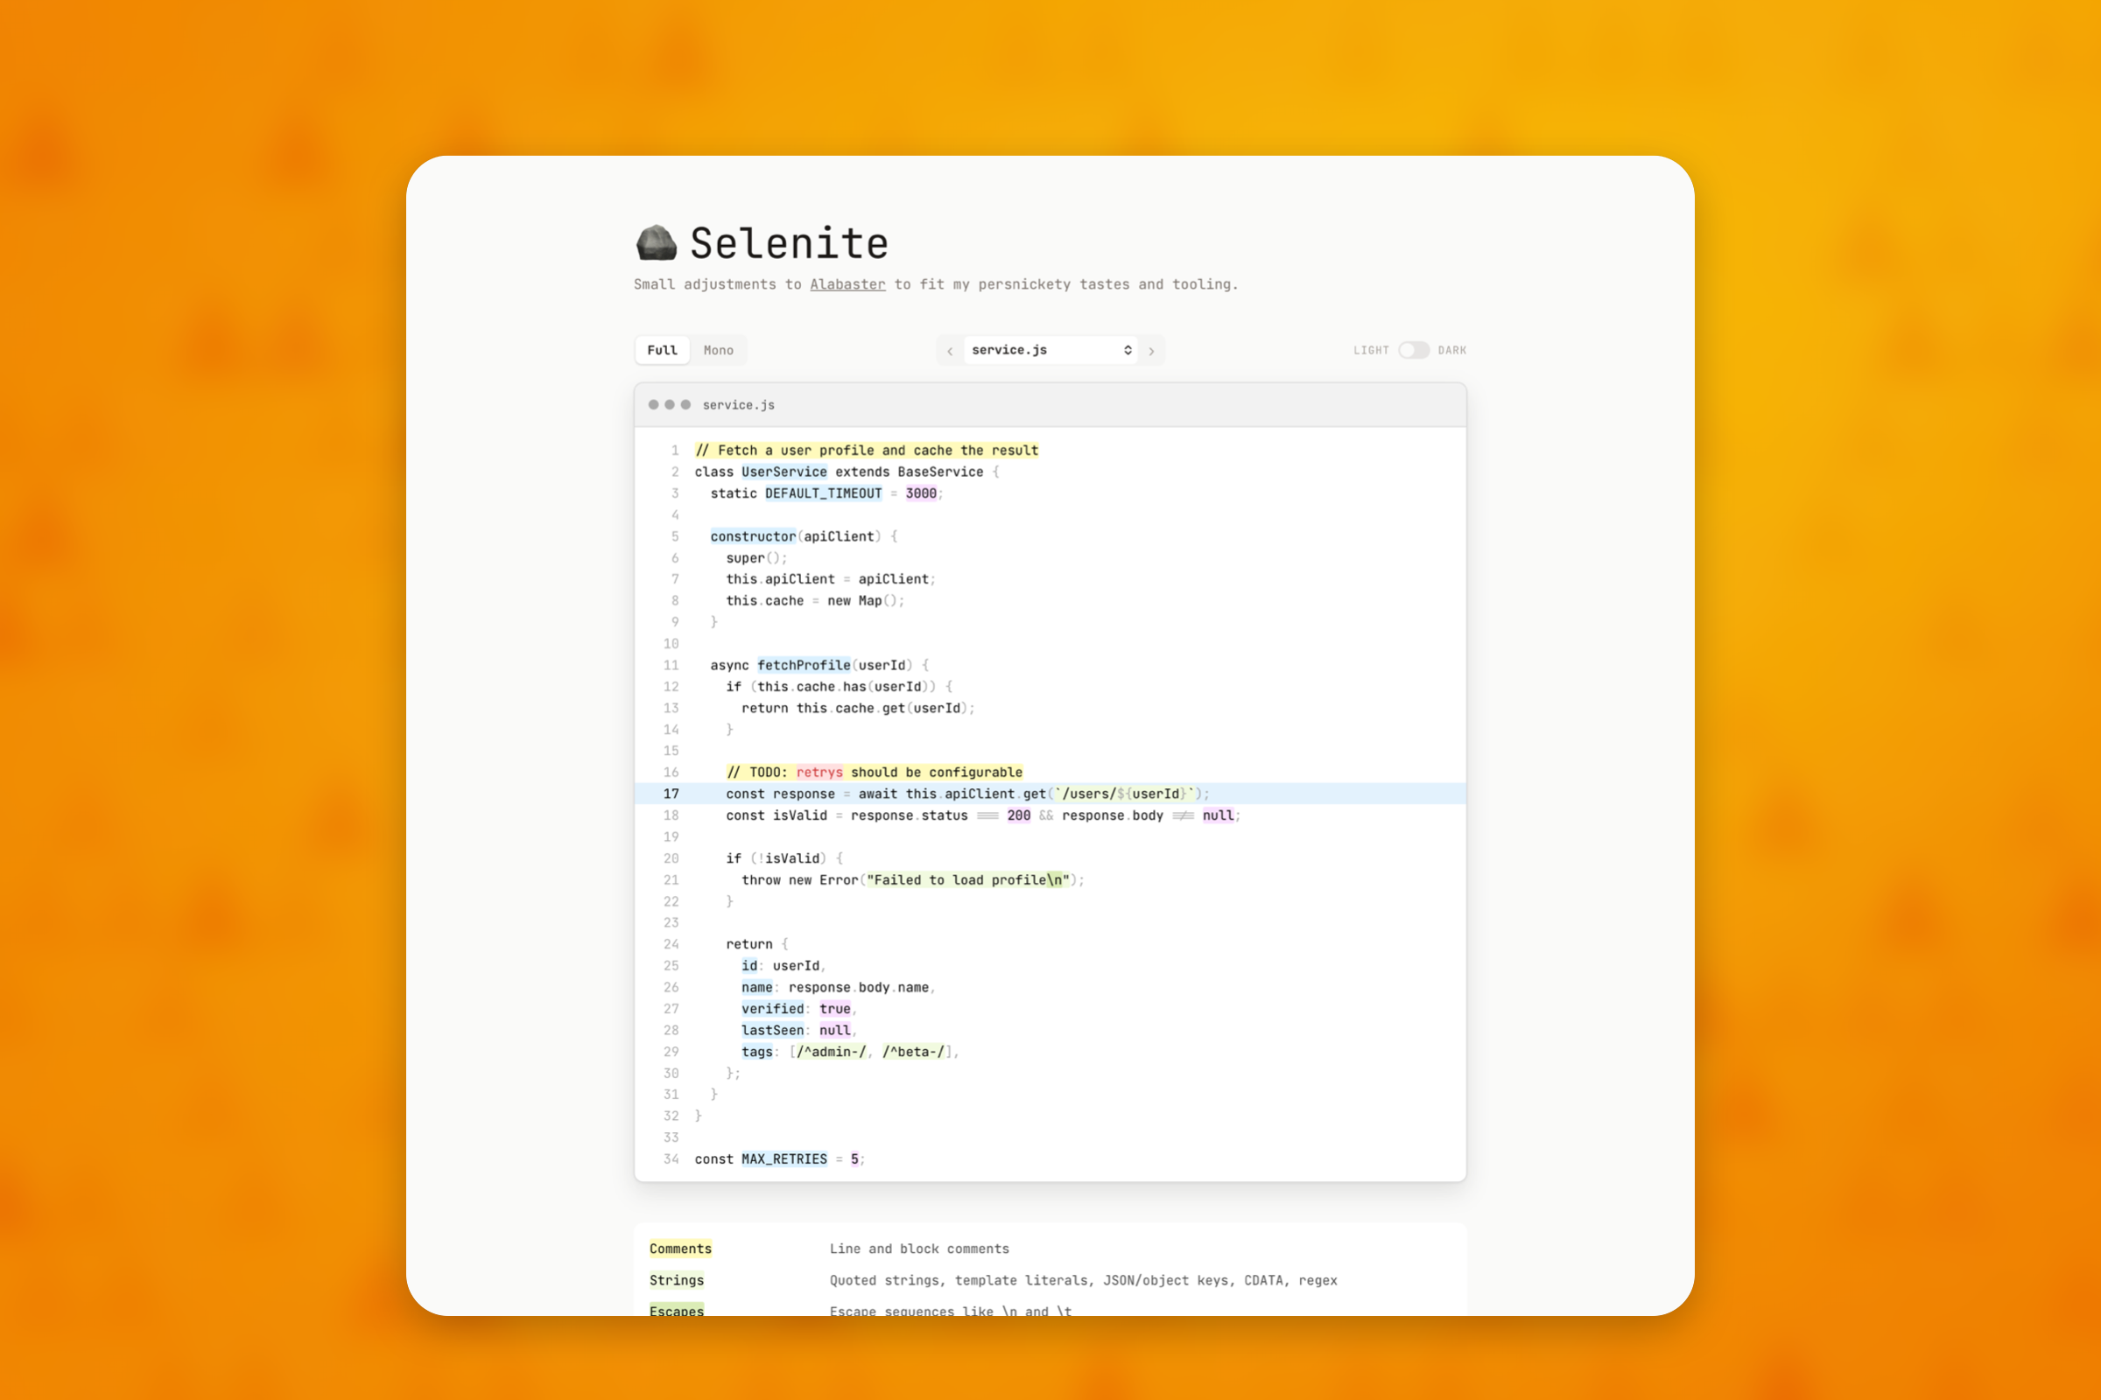Click 'BaseService' on line 2
Viewport: 2101px width, 1400px height.
(x=940, y=472)
